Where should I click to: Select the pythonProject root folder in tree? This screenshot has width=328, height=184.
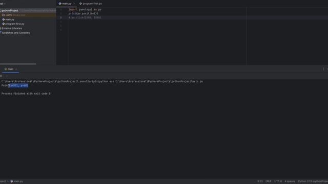[x=10, y=10]
